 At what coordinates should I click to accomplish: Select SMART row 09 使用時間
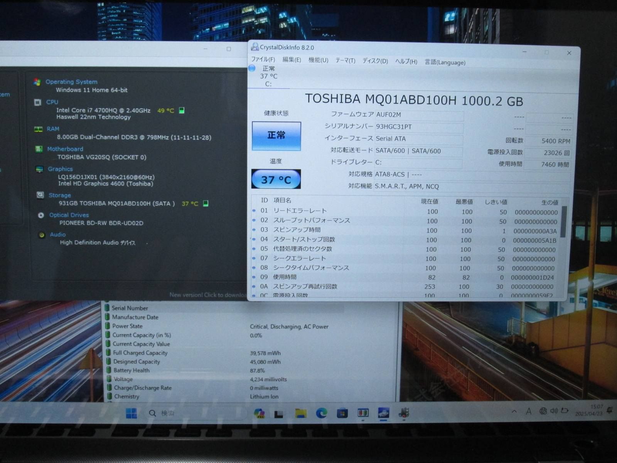pos(405,277)
